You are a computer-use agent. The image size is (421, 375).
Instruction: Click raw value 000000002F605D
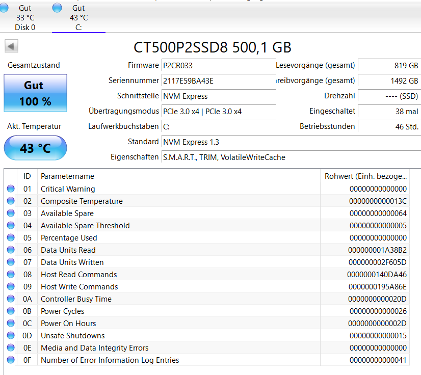(378, 262)
